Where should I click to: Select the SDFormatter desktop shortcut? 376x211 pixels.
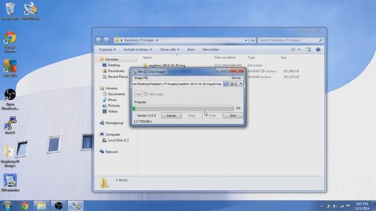10,183
